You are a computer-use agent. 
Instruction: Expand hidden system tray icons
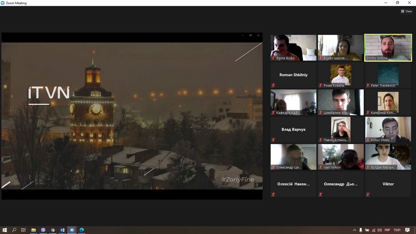(x=354, y=230)
